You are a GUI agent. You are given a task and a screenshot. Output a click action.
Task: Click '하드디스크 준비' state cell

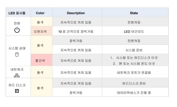coord(135,83)
